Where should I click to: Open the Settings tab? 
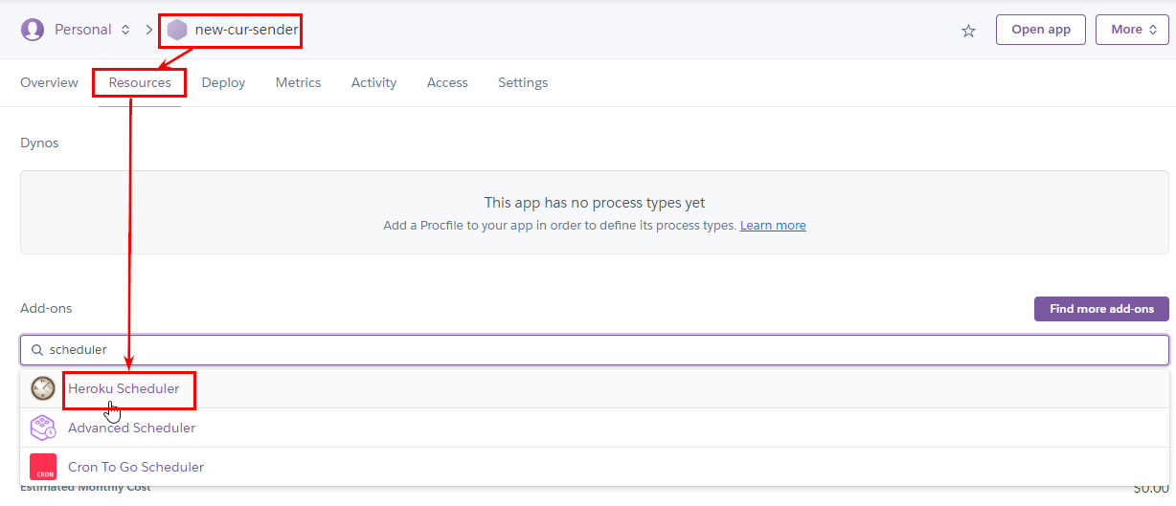click(x=523, y=83)
